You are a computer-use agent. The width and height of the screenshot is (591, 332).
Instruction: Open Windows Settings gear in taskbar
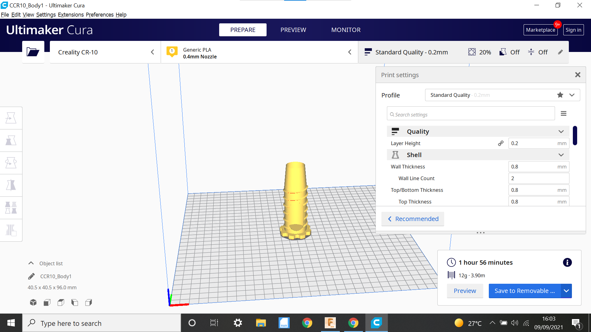point(238,323)
